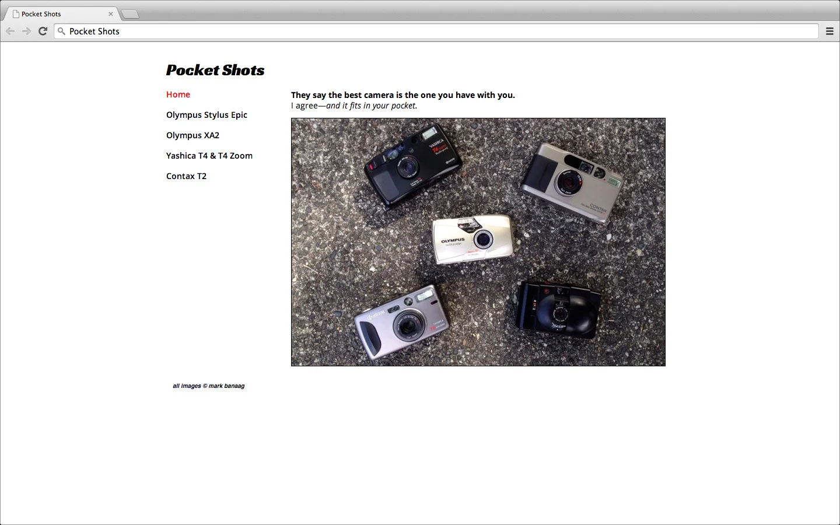This screenshot has height=525, width=840.
Task: Click the browser forward arrow
Action: 26,31
